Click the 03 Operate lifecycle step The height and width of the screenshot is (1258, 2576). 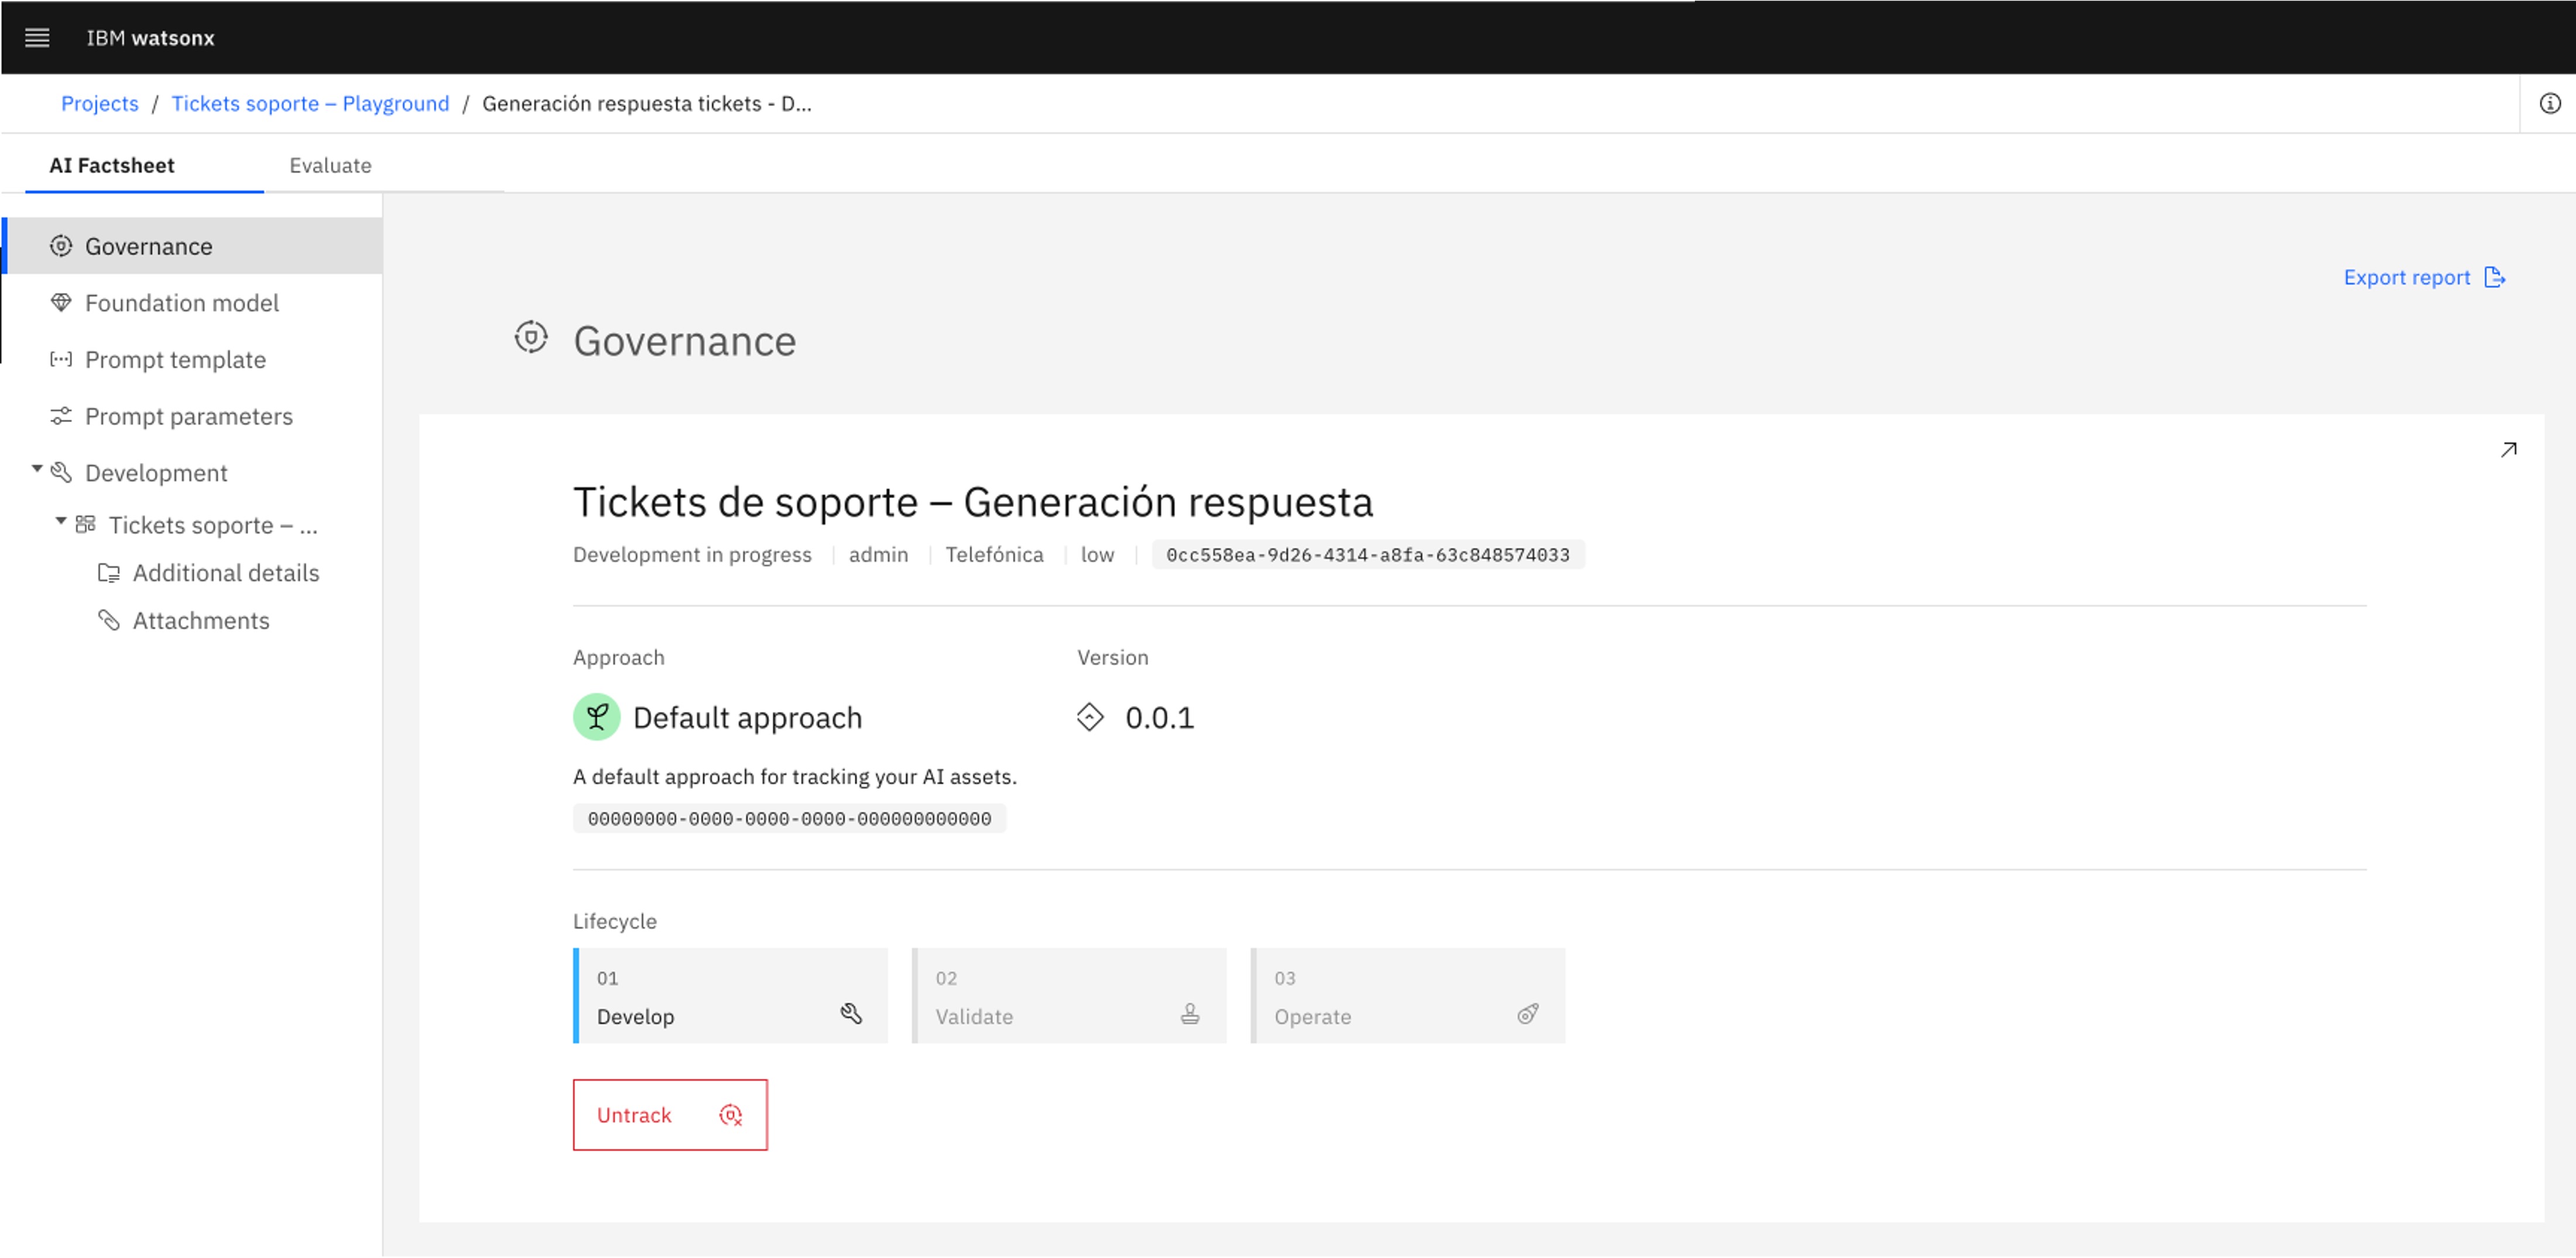tap(1408, 996)
